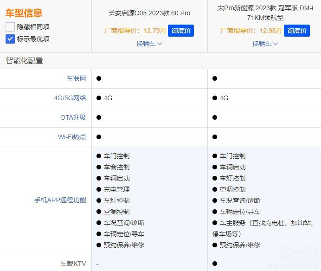Click the 4G/5G网络 parameter label

(x=70, y=98)
